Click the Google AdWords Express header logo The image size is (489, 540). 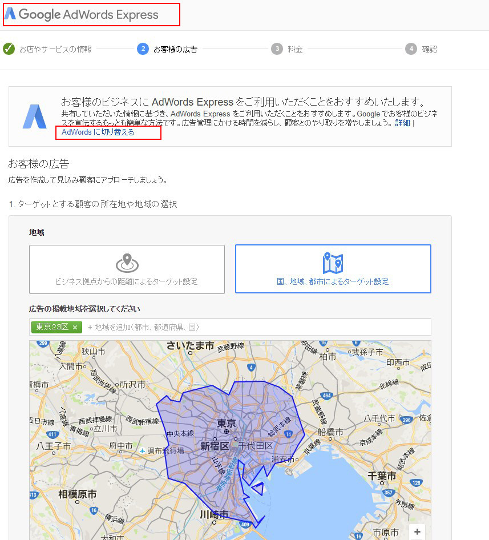pos(81,14)
